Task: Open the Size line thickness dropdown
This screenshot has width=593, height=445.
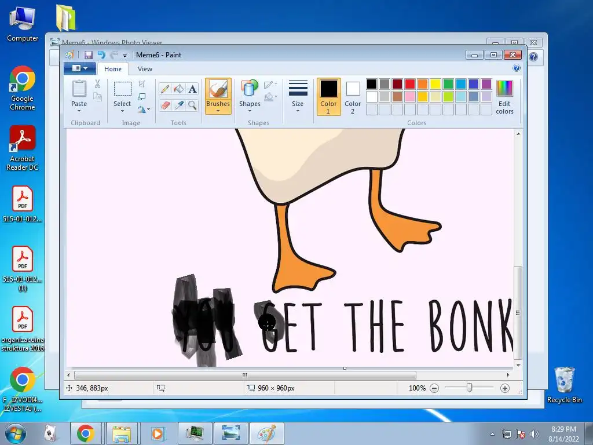Action: pyautogui.click(x=298, y=96)
